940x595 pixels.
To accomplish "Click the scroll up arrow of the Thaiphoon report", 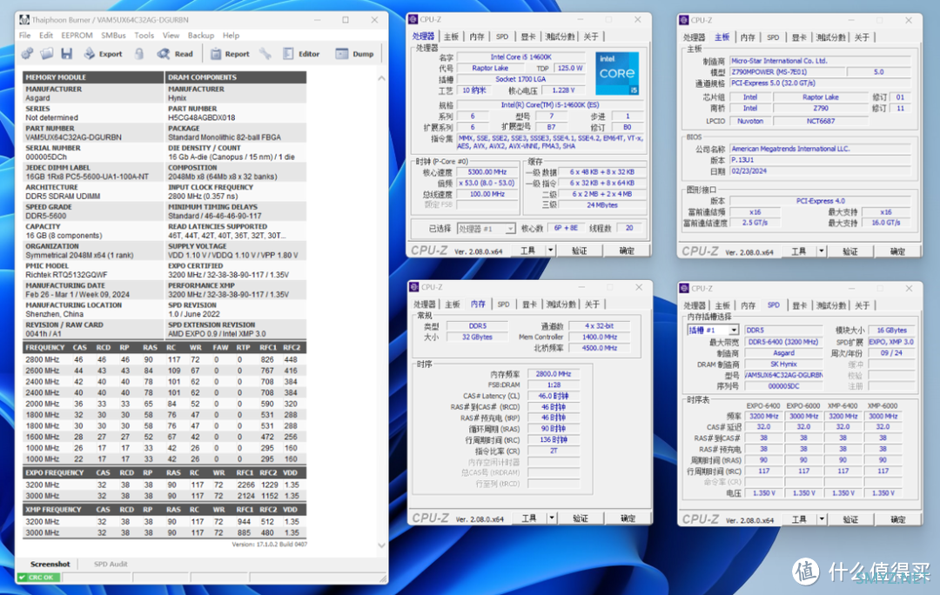I will [382, 78].
